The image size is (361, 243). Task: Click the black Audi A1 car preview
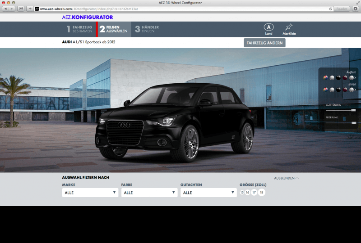tap(175, 122)
